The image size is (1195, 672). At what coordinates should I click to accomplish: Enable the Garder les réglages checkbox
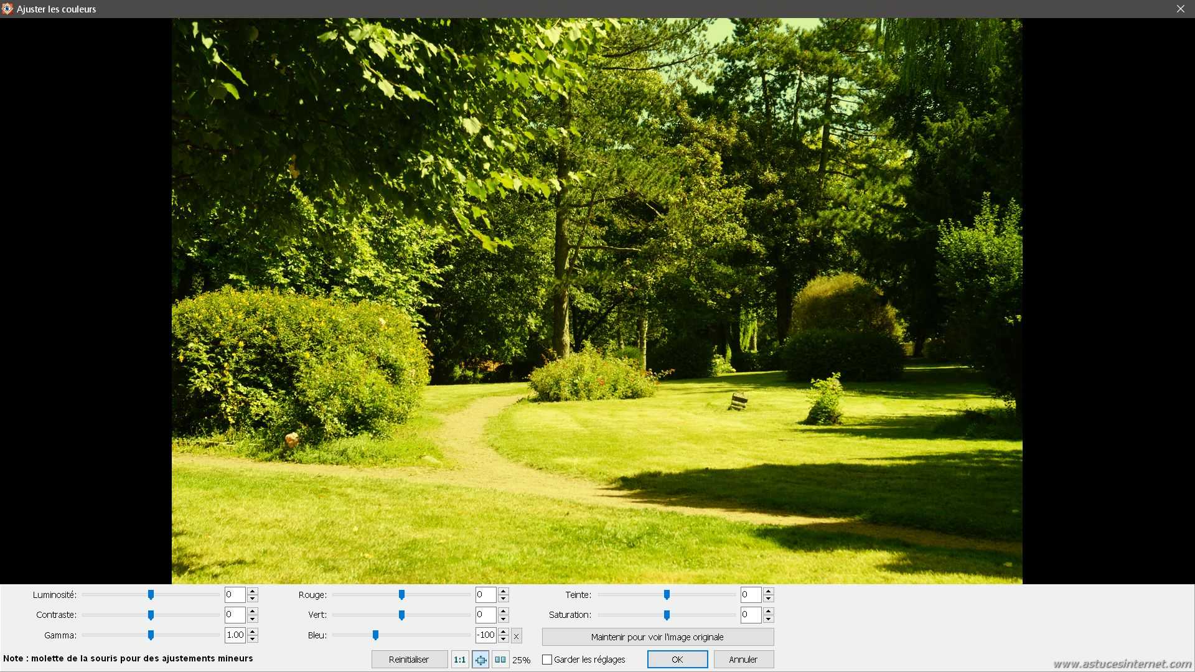(547, 660)
